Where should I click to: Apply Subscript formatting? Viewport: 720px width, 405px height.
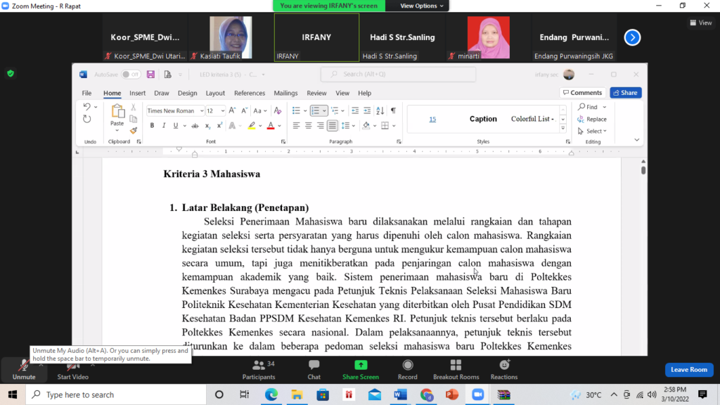pyautogui.click(x=207, y=125)
